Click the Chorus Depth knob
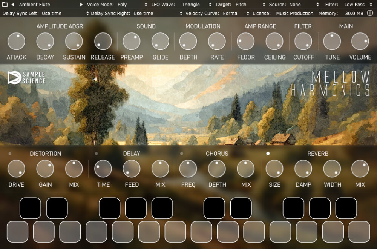377x249 pixels. tap(217, 169)
